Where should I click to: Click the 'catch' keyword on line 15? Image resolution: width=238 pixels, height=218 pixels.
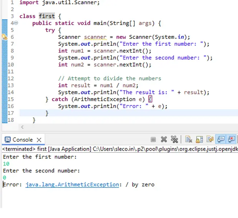[59, 99]
